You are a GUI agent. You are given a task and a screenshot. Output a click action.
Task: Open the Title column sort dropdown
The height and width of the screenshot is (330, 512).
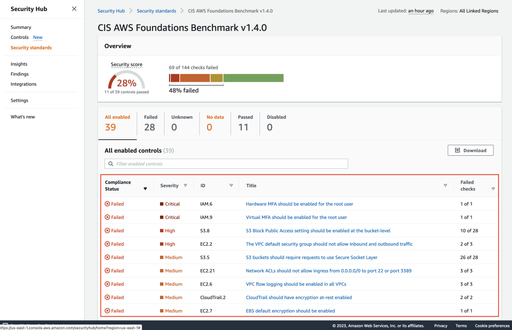coord(445,185)
